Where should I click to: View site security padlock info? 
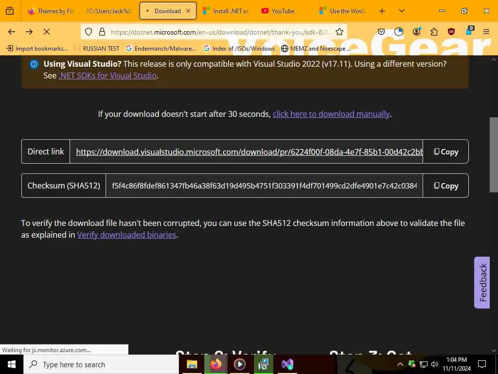(x=102, y=32)
